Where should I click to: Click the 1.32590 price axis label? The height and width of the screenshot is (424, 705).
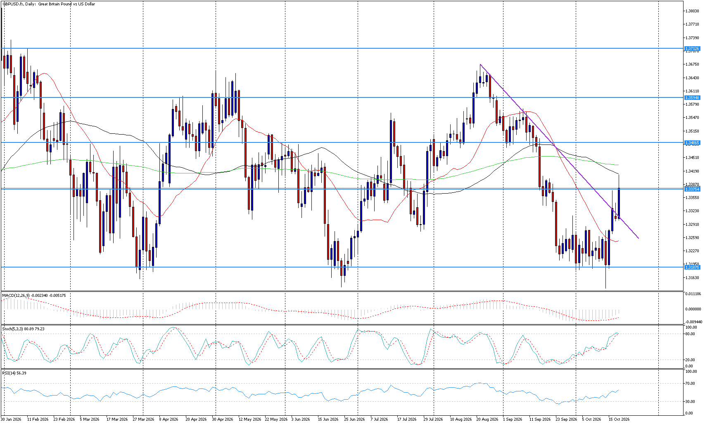point(692,238)
